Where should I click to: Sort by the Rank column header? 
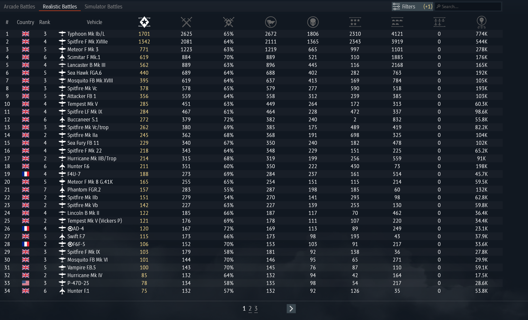[x=45, y=22]
